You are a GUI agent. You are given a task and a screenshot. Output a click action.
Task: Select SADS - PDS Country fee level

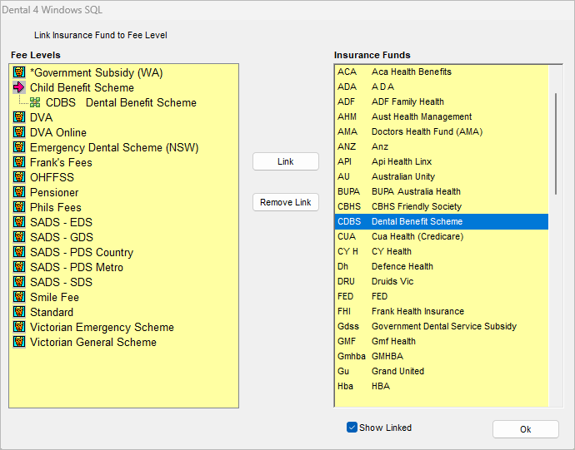pos(82,252)
